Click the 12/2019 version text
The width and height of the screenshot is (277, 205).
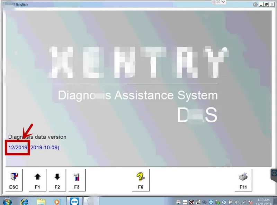pyautogui.click(x=18, y=148)
